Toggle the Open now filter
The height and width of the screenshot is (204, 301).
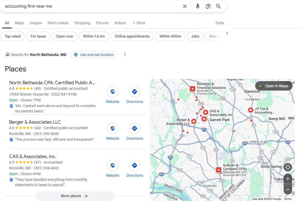[65, 36]
